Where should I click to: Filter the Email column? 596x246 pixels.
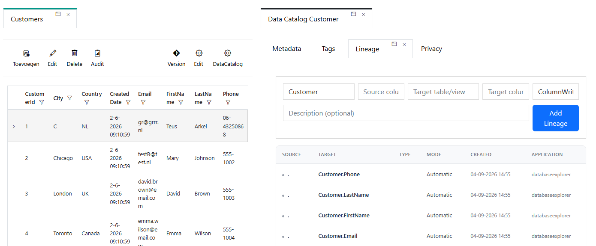[143, 102]
